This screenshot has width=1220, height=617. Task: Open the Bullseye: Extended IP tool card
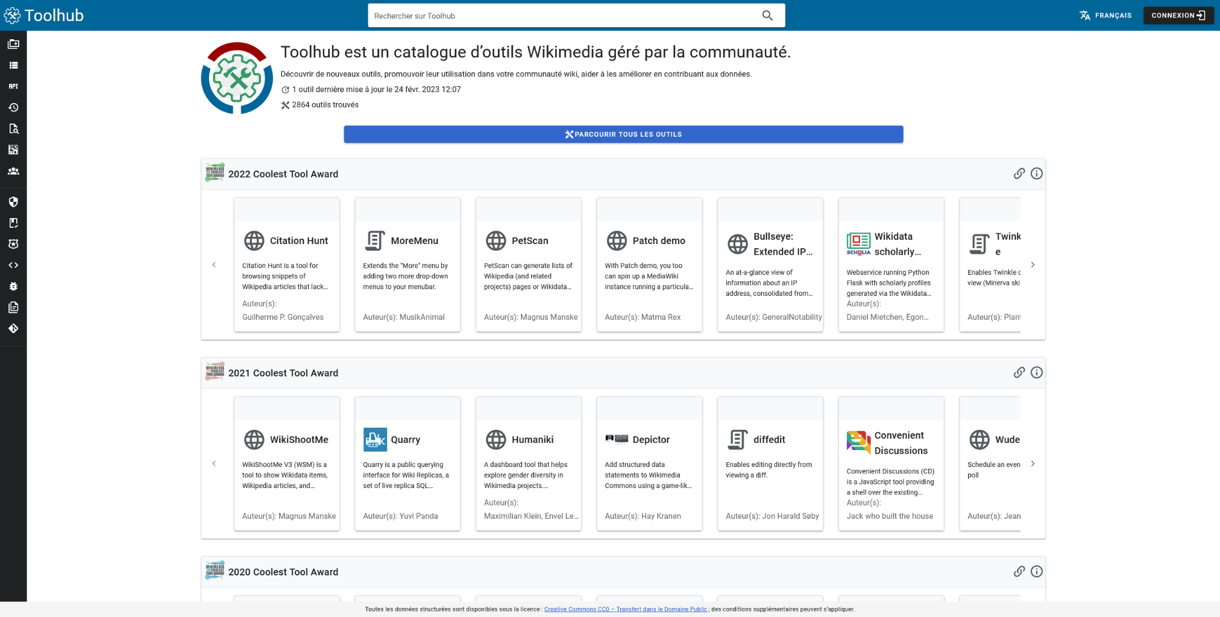[770, 265]
